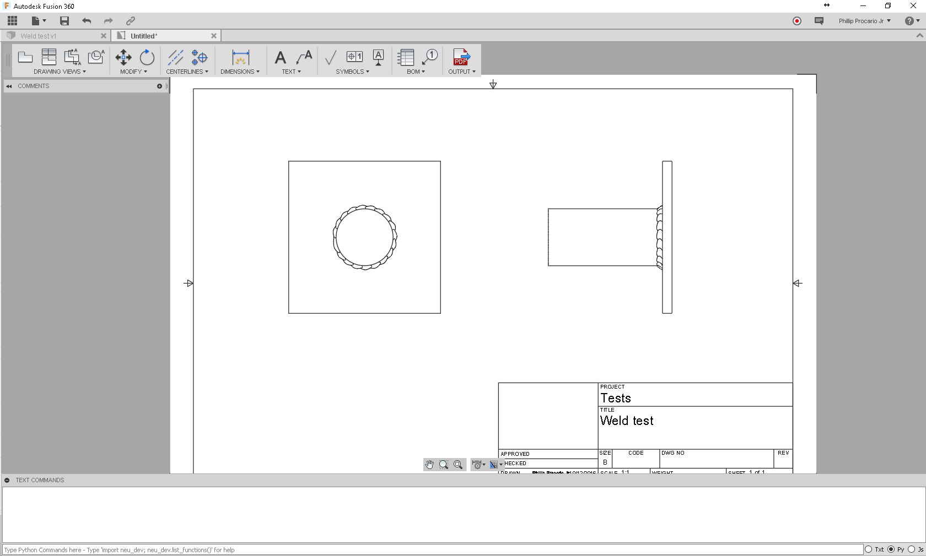
Task: Select the Base View tool
Action: pyautogui.click(x=25, y=57)
